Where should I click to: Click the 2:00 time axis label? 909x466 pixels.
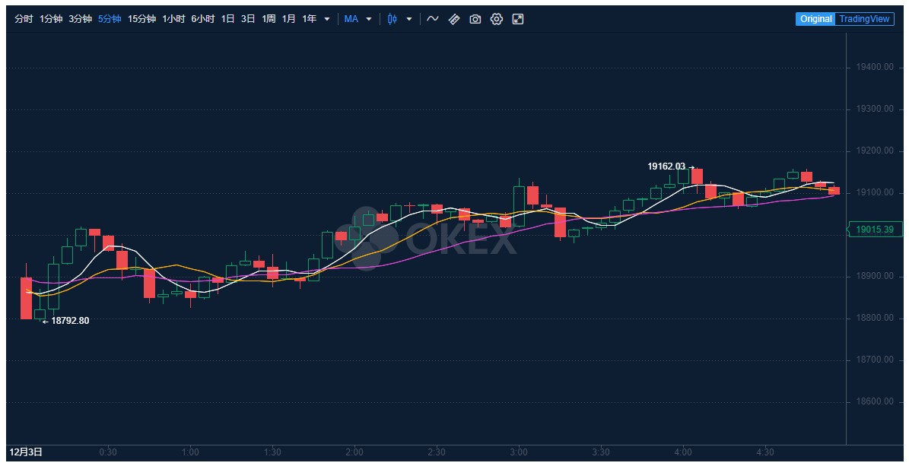click(354, 452)
